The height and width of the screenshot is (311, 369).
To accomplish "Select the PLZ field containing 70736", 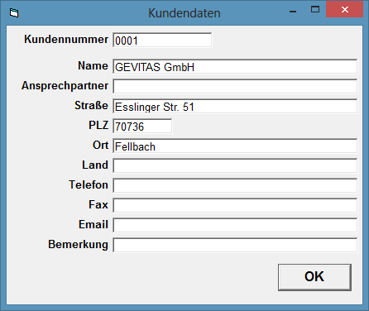I will (x=142, y=126).
